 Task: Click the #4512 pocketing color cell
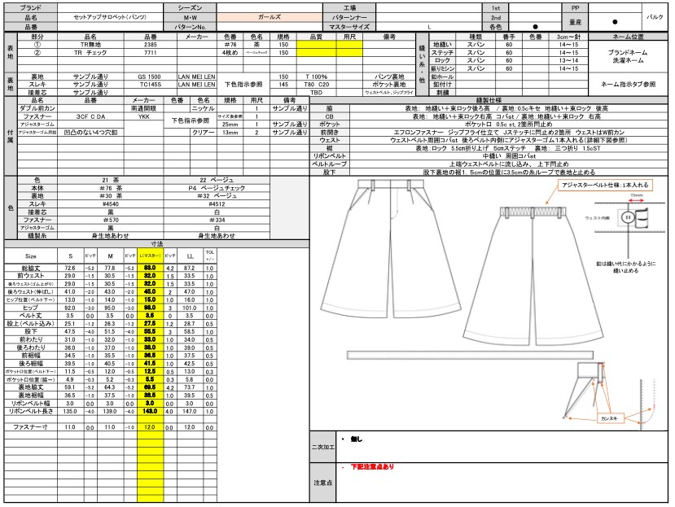tap(217, 204)
